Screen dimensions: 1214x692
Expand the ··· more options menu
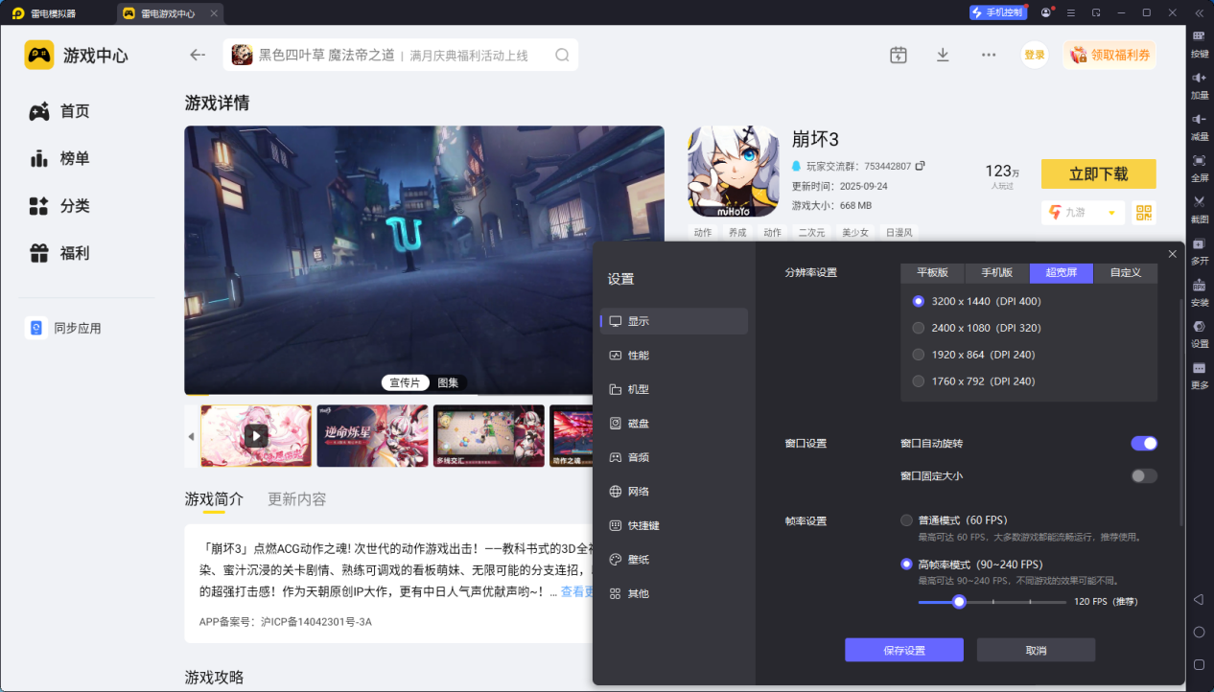click(x=988, y=55)
